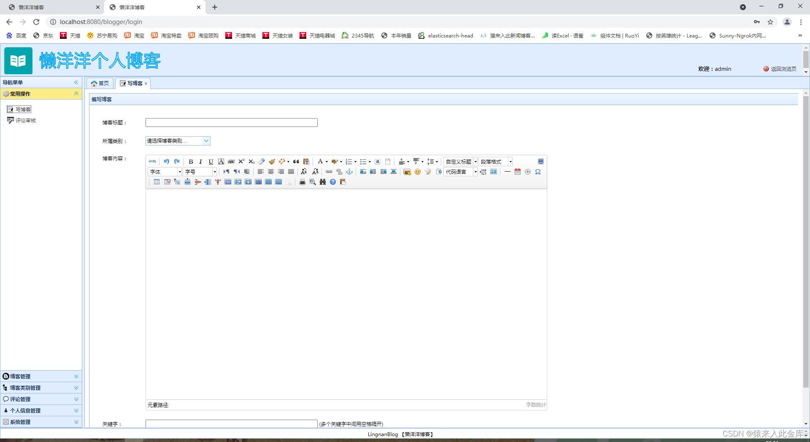The height and width of the screenshot is (442, 810).
Task: Toggle HTML source view in editor
Action: (152, 162)
